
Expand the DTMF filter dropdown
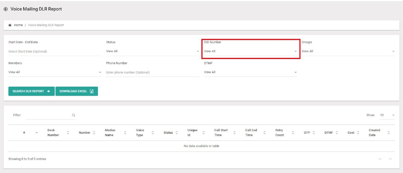click(x=250, y=72)
